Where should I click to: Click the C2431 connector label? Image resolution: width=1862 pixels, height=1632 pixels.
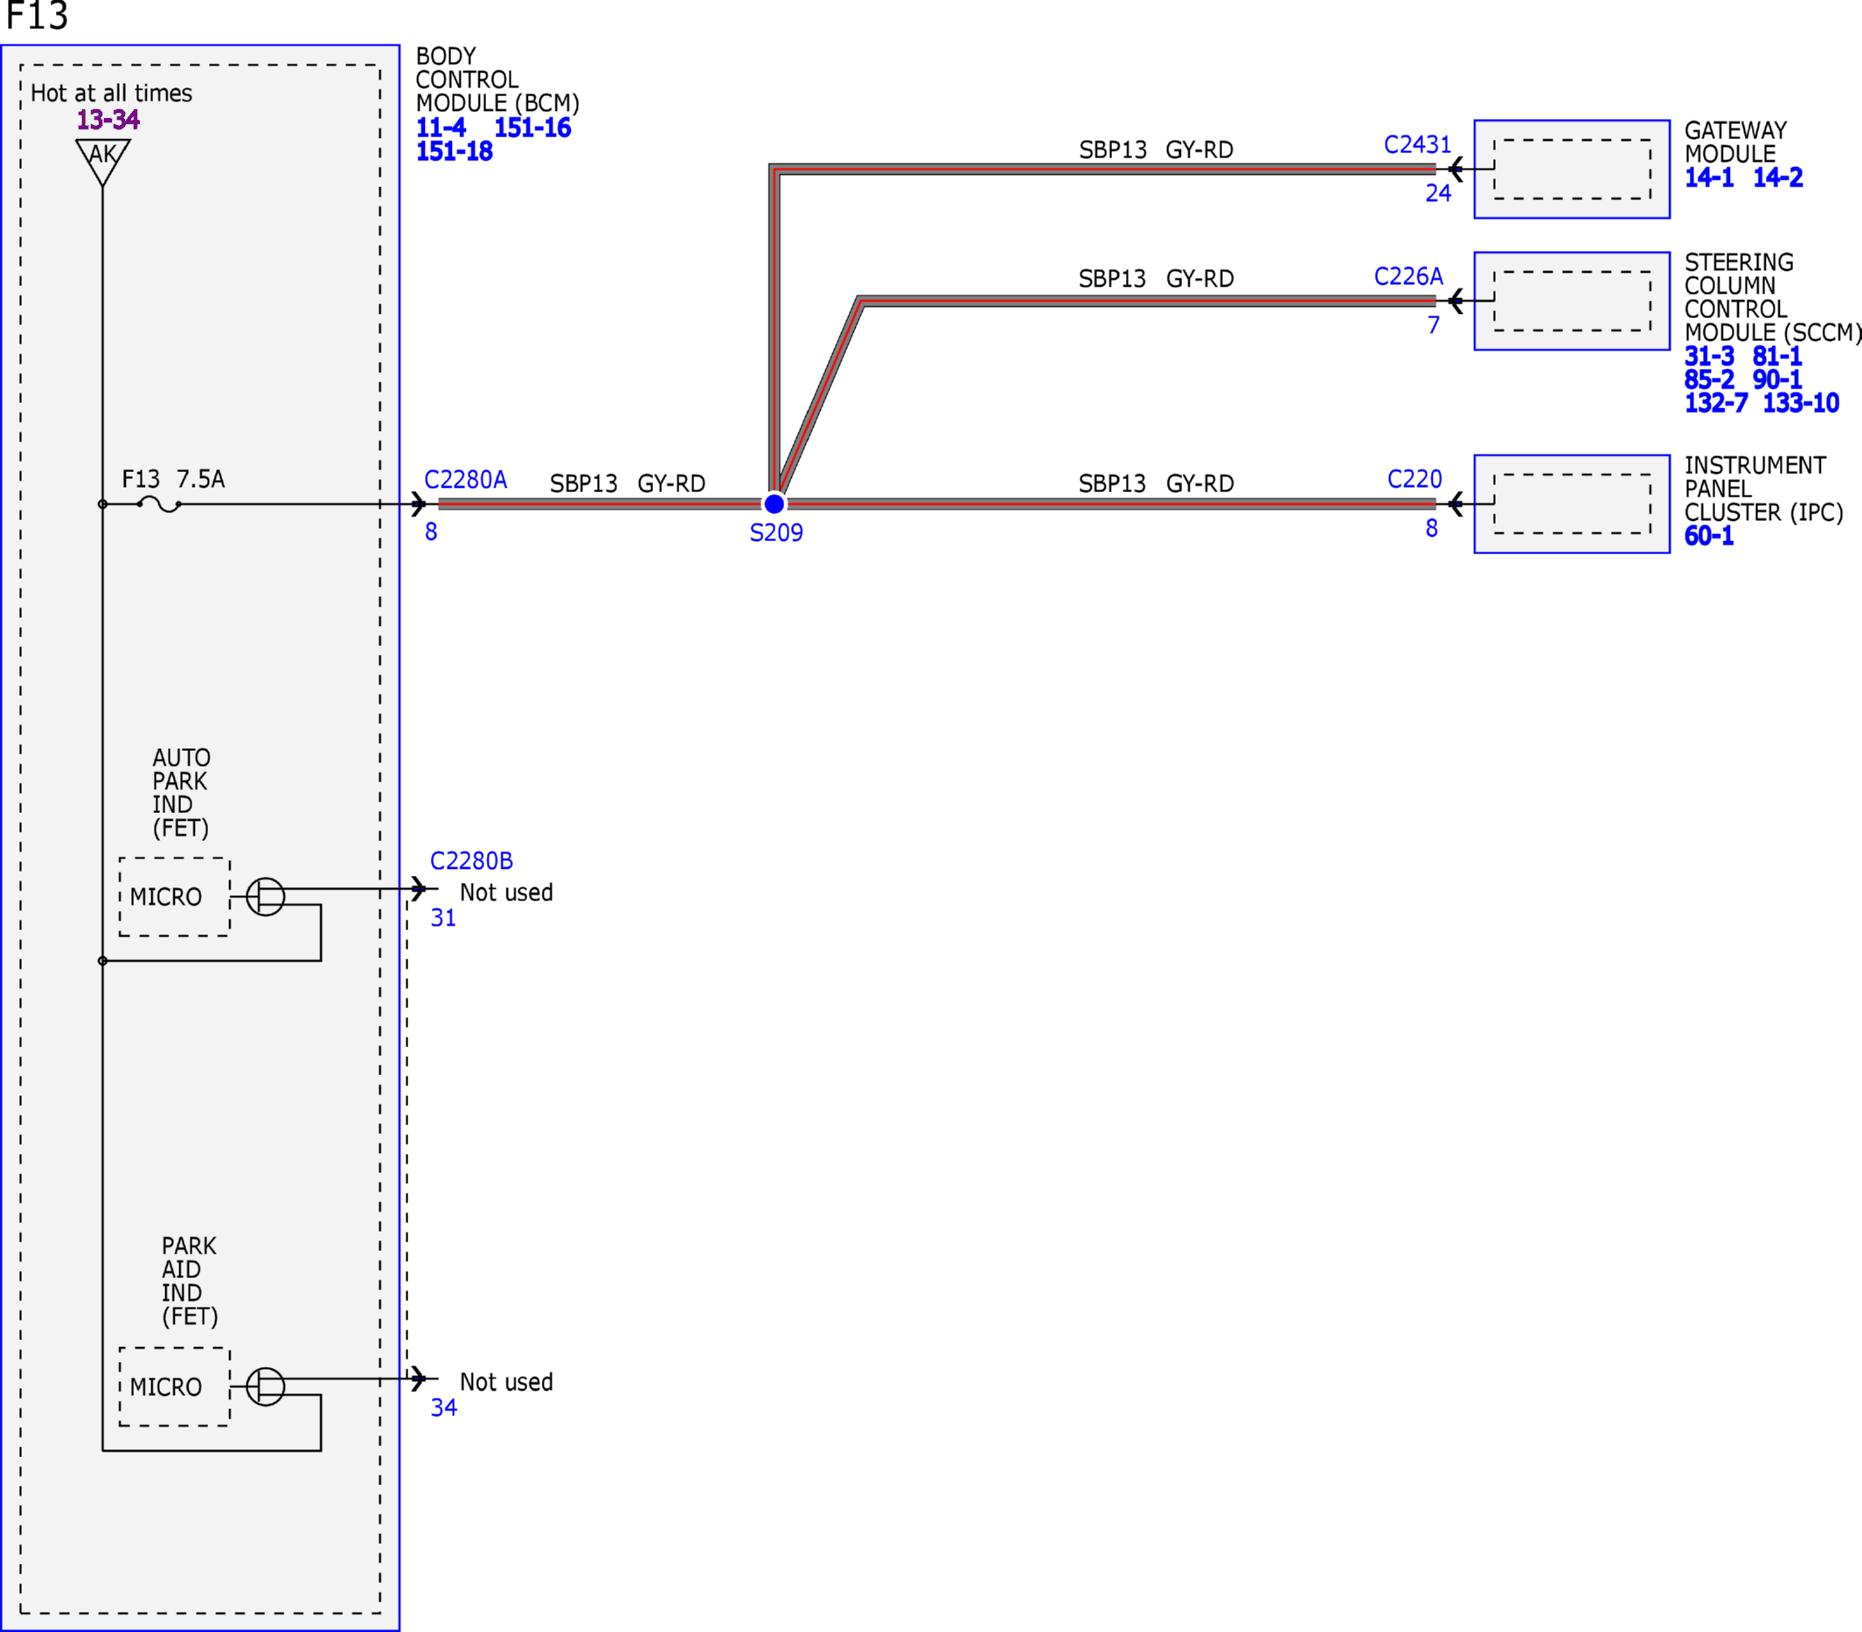click(1418, 145)
